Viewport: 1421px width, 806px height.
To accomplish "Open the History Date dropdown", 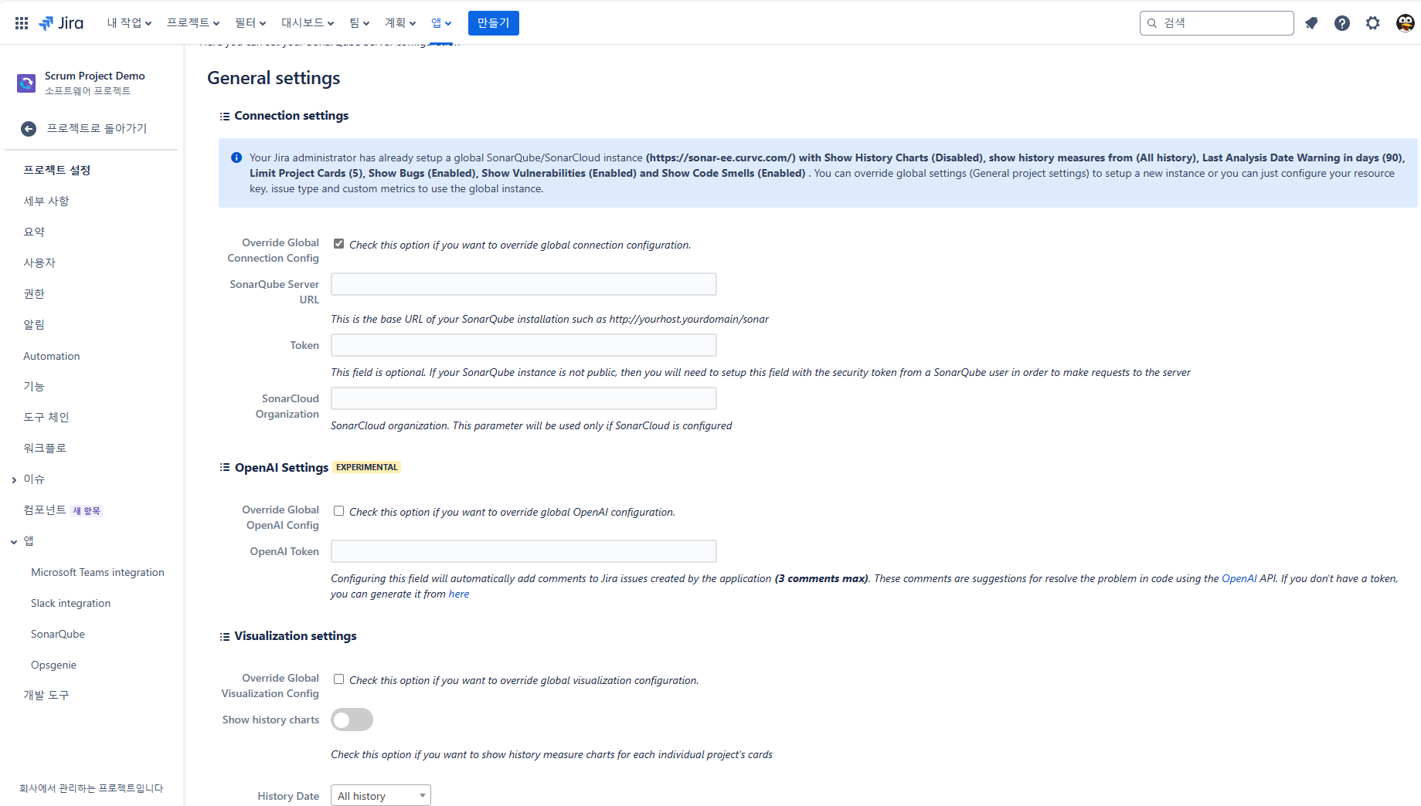I will click(x=381, y=795).
